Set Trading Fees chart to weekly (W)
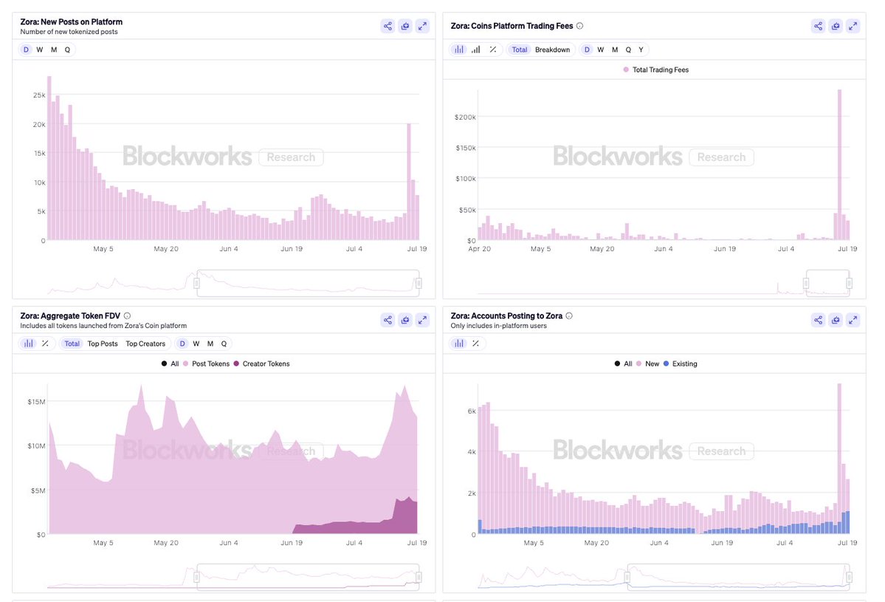The image size is (885, 602). pyautogui.click(x=601, y=49)
